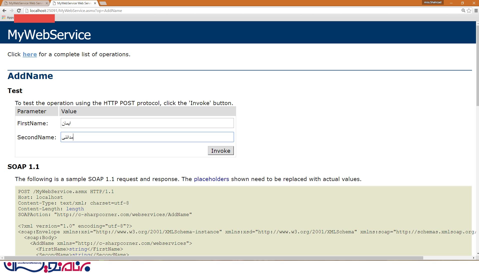
Task: Follow the 'here' operations list link
Action: click(x=30, y=54)
